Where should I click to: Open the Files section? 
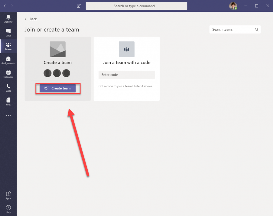tap(8, 101)
